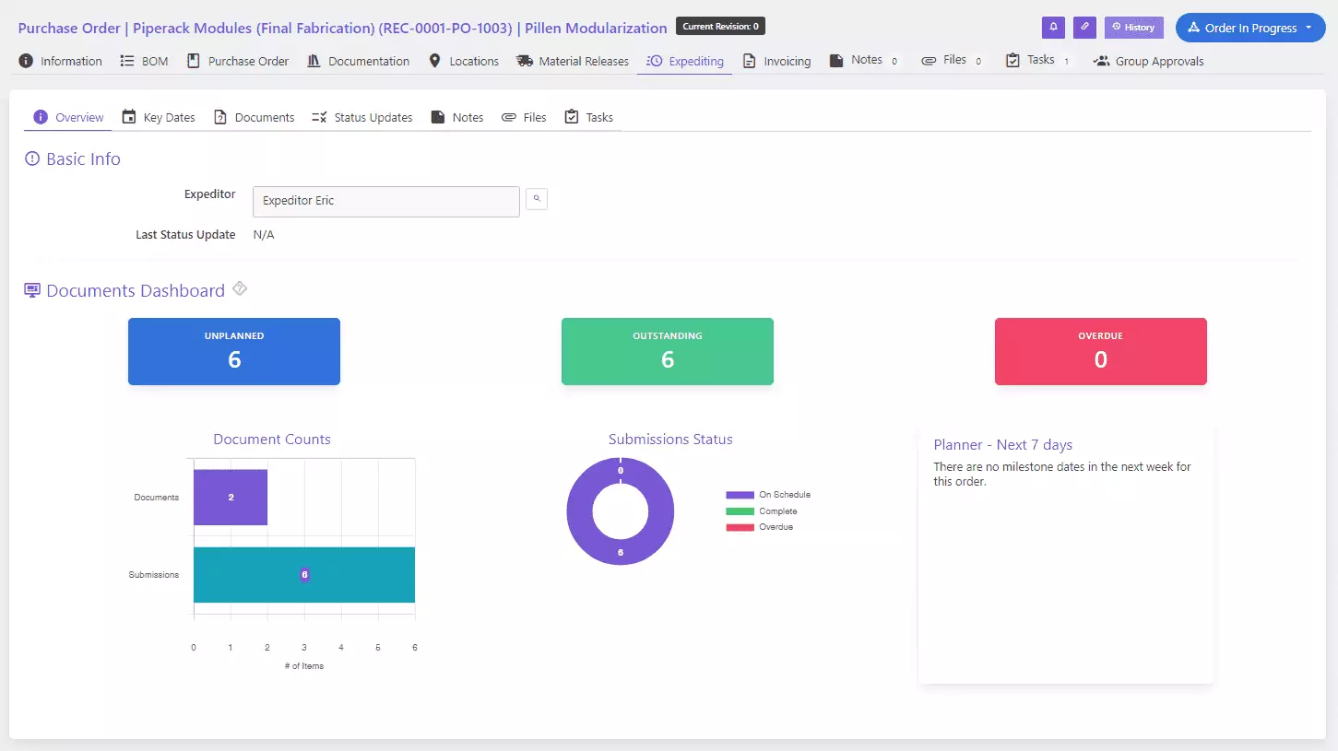Click the Documents Dashboard help icon

[x=240, y=288]
